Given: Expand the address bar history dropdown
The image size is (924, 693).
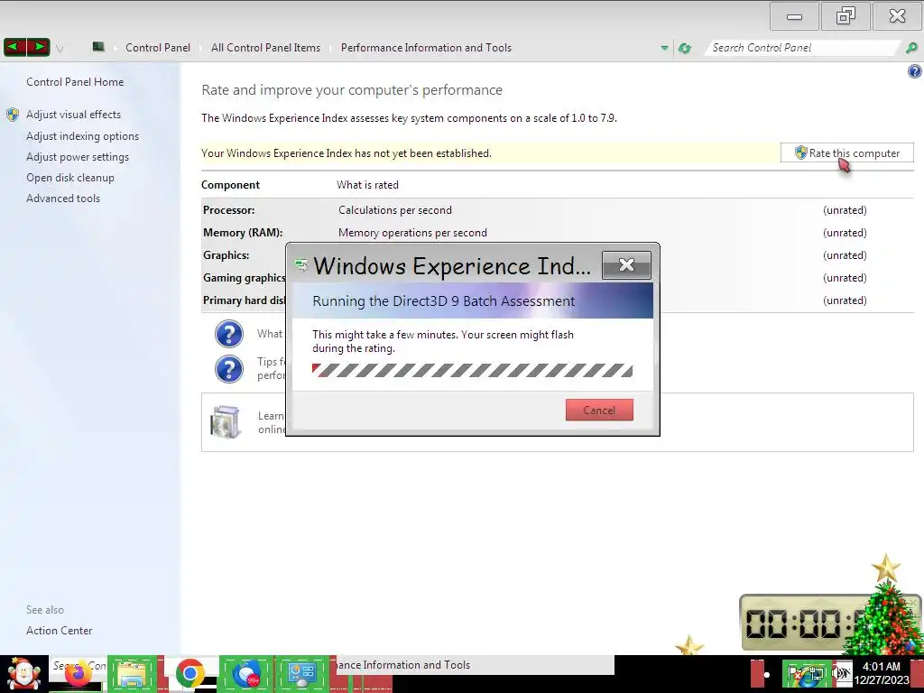Looking at the screenshot, I should 665,48.
